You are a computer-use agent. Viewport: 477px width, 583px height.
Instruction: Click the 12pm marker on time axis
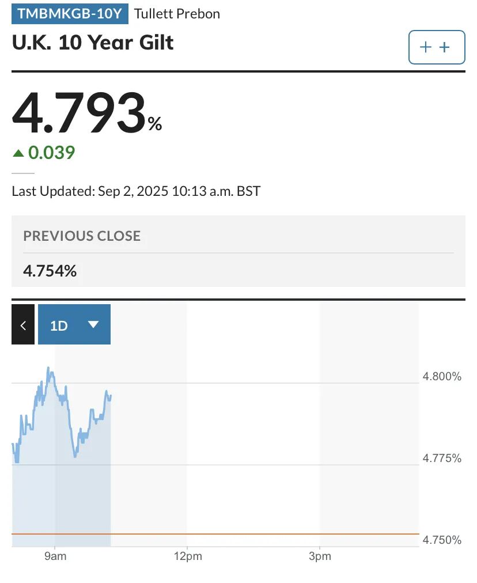click(x=187, y=557)
